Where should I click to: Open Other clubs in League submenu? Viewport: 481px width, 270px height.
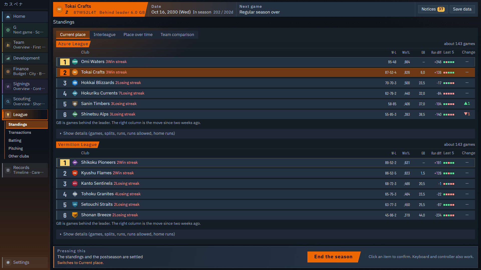[x=27, y=156]
